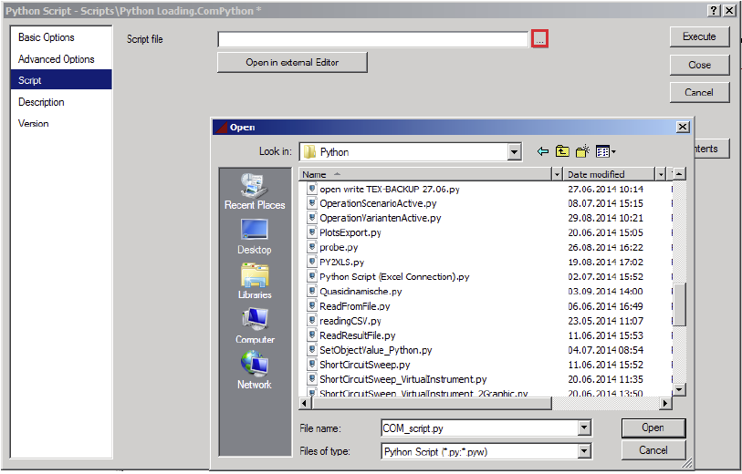Screen dimensions: 742x474
Task: Select ShortCircuitSweep_VirtualInstrument.py file
Action: [x=402, y=379]
